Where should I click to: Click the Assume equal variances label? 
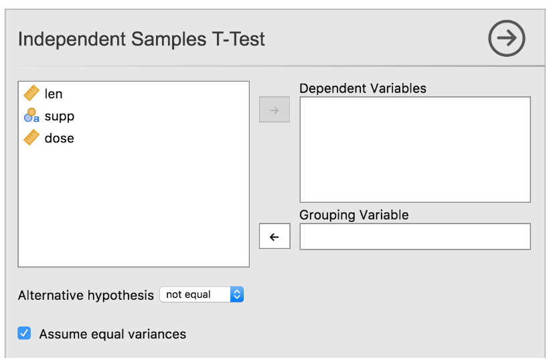point(112,334)
